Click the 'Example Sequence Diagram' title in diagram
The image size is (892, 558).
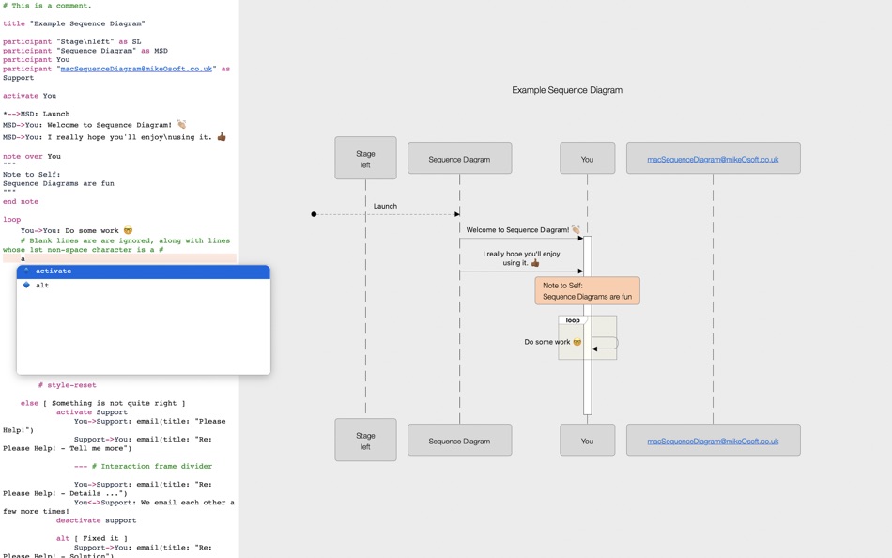(567, 90)
